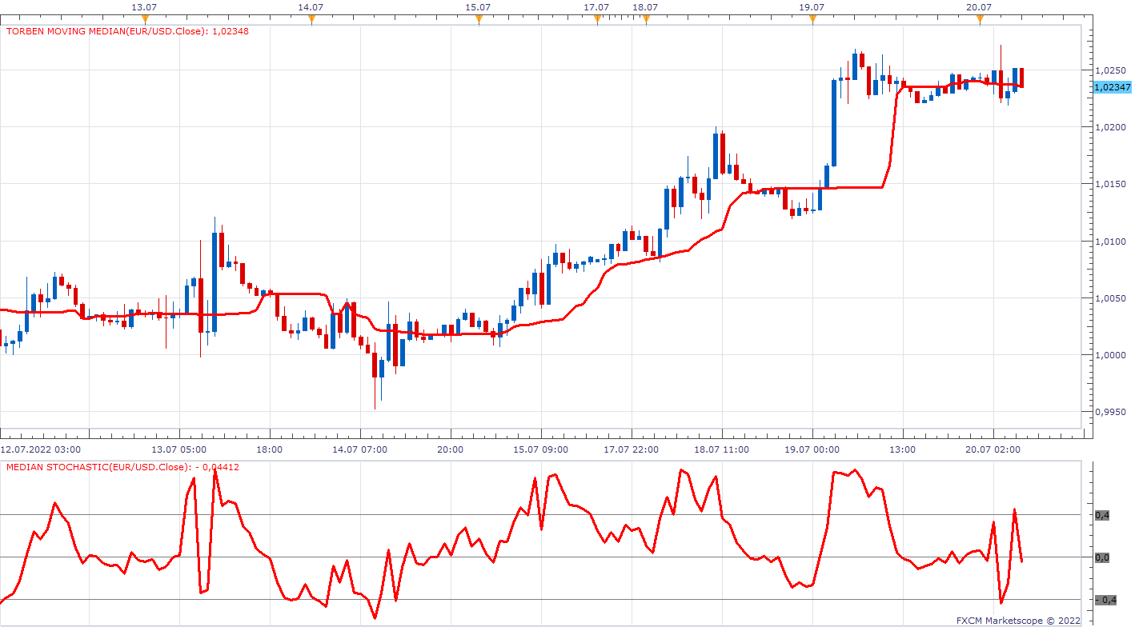Select the TORBEN MOVING MEDIAN indicator label
1139x627 pixels.
[x=127, y=32]
